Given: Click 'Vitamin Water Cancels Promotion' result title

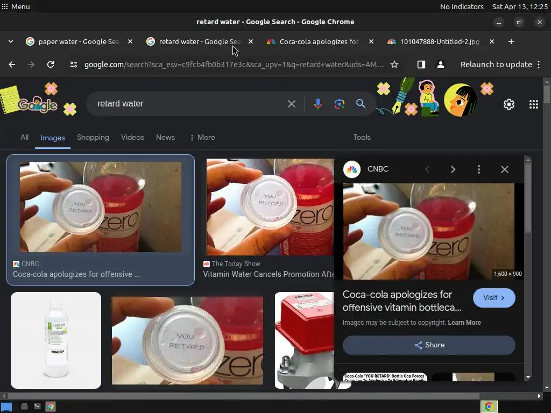Looking at the screenshot, I should [x=269, y=274].
